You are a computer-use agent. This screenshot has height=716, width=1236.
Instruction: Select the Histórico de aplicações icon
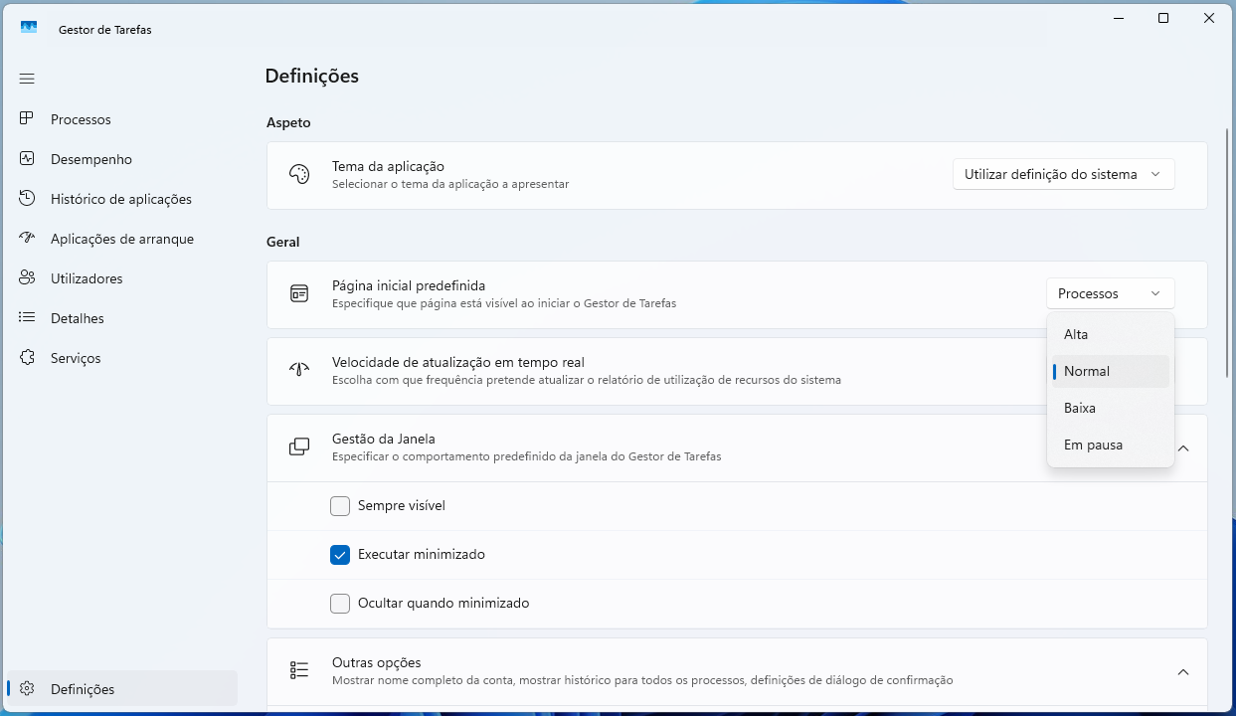[27, 198]
